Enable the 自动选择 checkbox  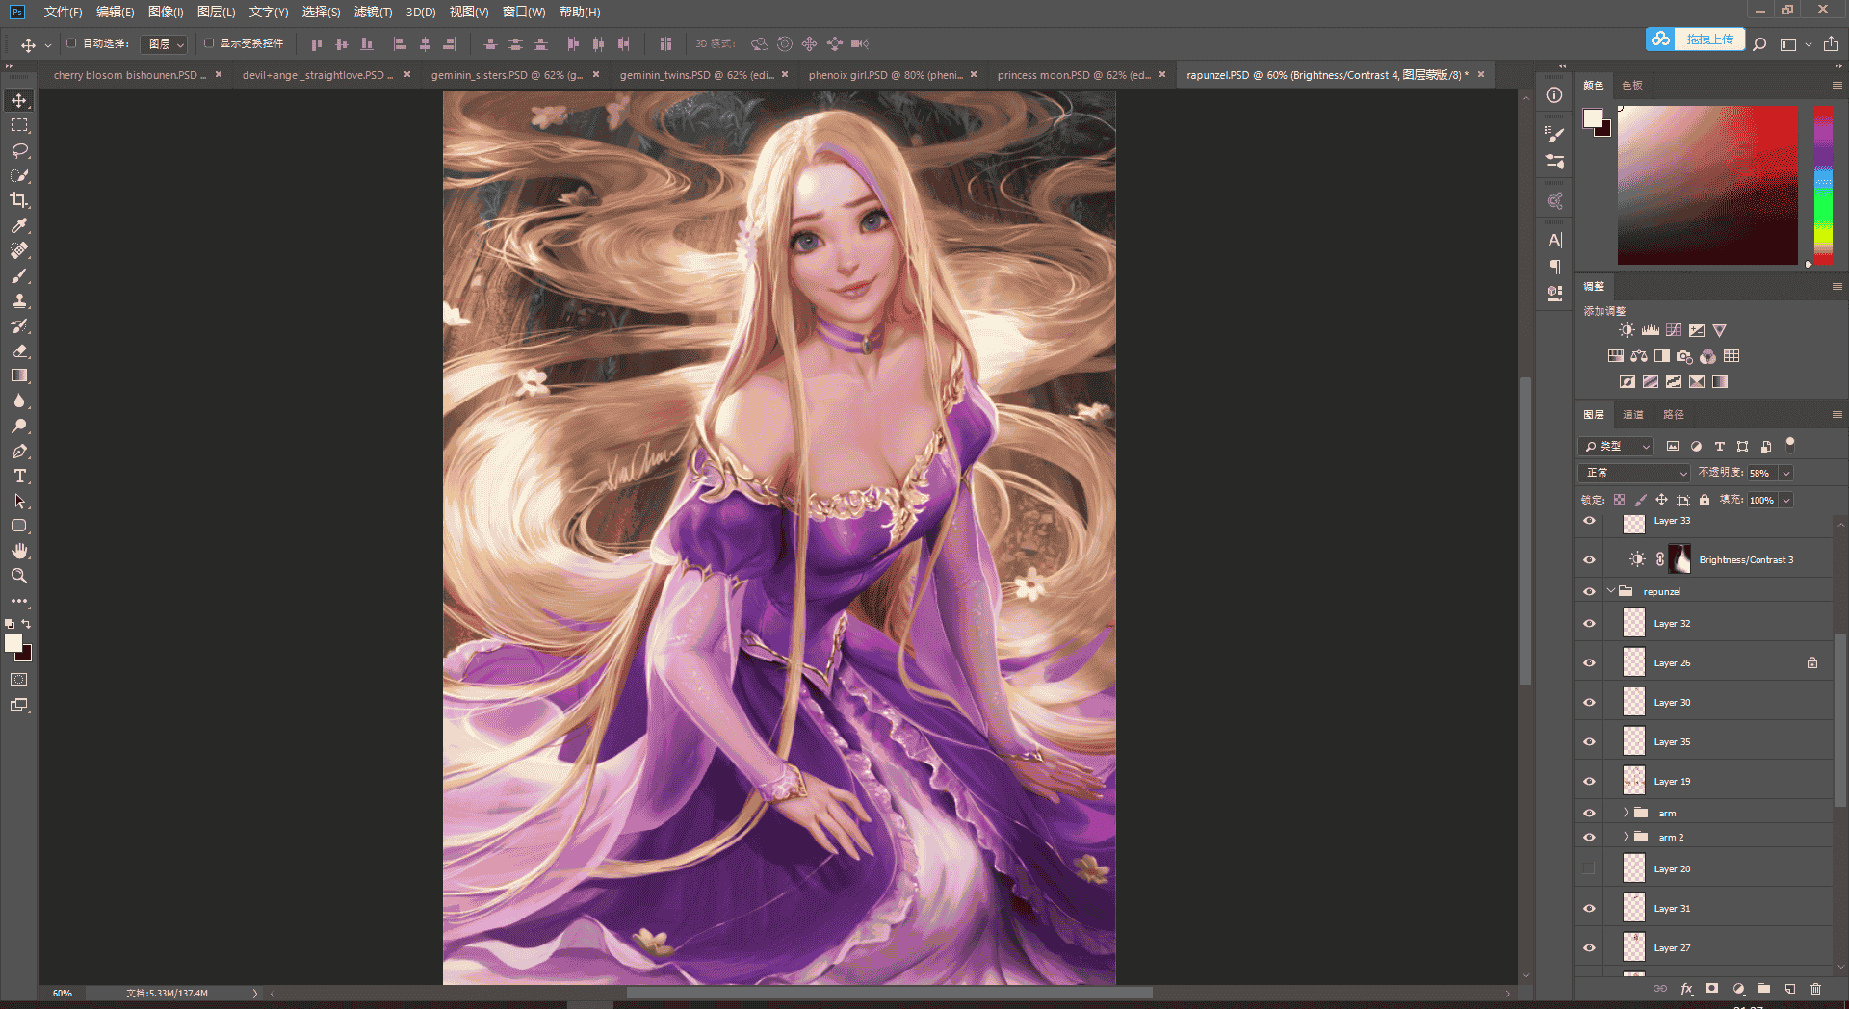pos(71,43)
